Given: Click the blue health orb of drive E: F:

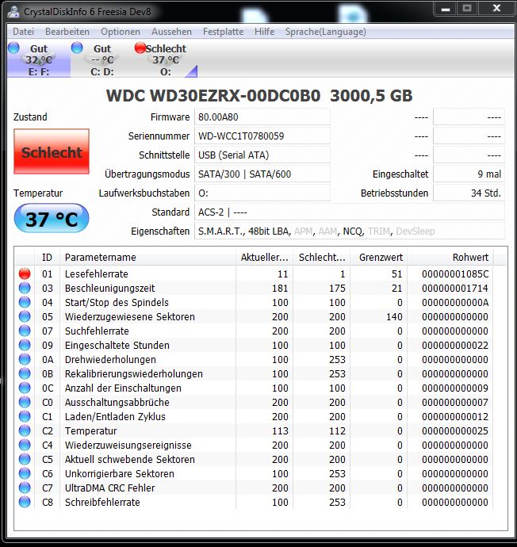Looking at the screenshot, I should 13,48.
